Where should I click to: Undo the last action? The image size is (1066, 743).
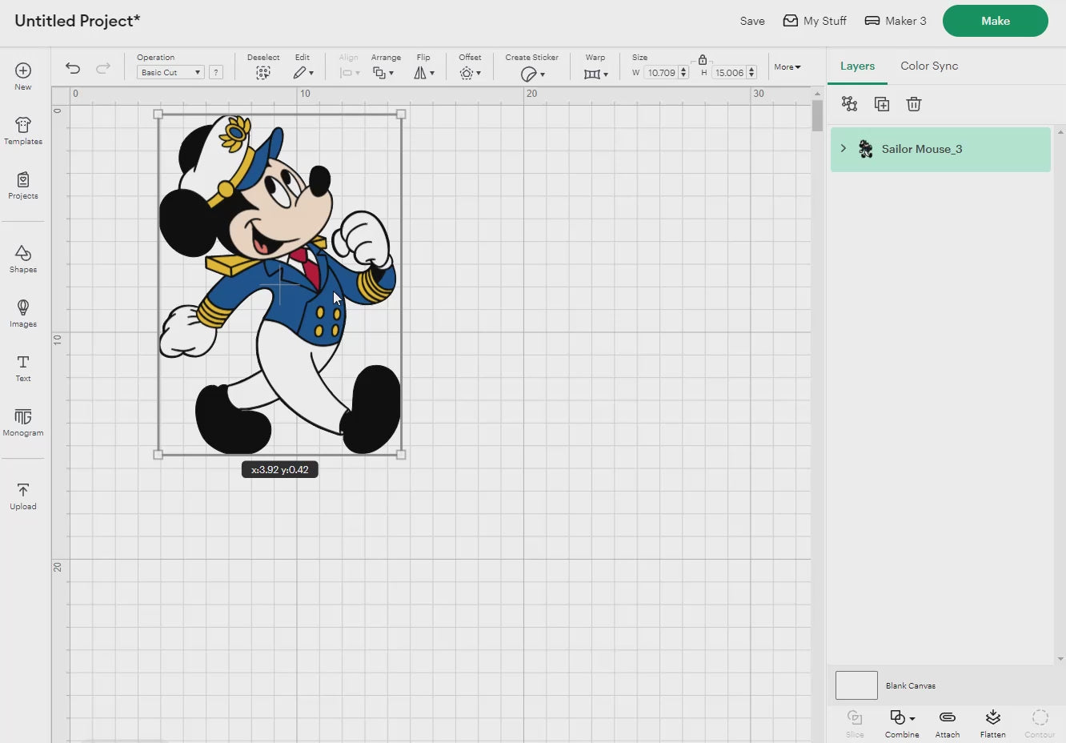point(73,69)
